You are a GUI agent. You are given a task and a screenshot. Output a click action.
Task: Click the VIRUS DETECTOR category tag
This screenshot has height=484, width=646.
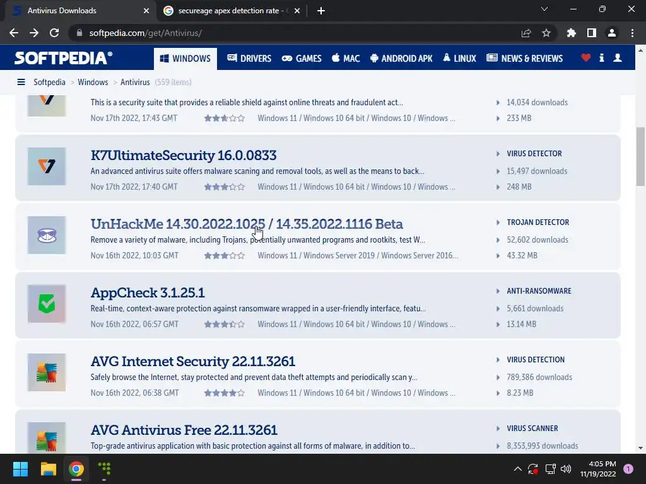[534, 154]
